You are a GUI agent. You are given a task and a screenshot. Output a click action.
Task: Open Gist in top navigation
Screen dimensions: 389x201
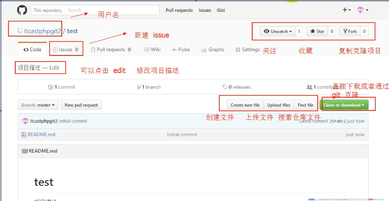pyautogui.click(x=221, y=10)
